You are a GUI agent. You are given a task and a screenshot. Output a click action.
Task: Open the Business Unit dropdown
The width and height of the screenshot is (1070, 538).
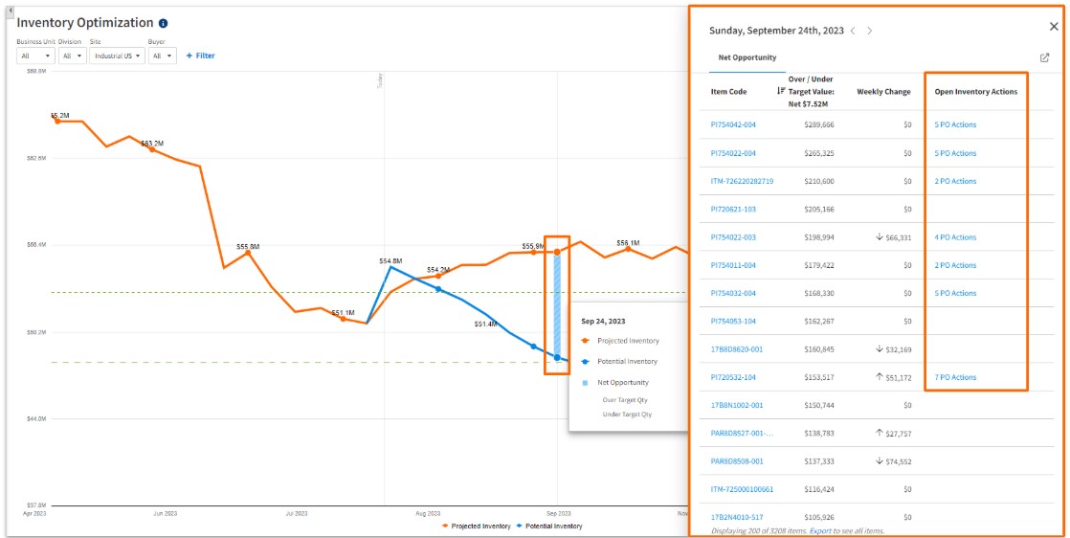(35, 56)
